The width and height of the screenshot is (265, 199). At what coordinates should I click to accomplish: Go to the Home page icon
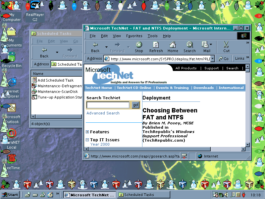click(x=173, y=47)
